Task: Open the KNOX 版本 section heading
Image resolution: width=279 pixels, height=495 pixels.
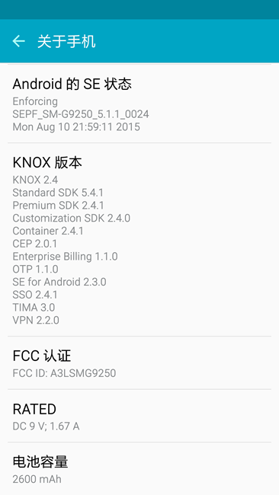Action: coord(47,162)
